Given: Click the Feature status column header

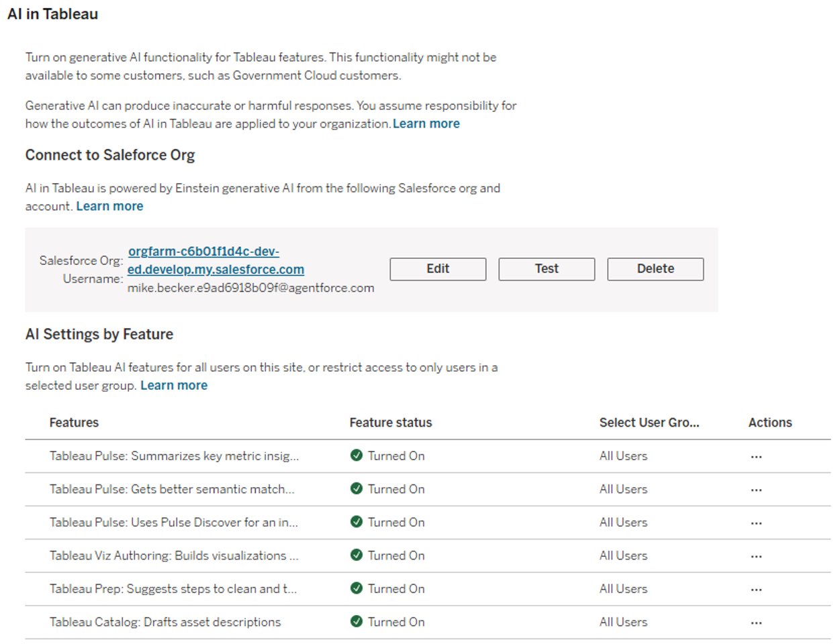Looking at the screenshot, I should [x=391, y=423].
